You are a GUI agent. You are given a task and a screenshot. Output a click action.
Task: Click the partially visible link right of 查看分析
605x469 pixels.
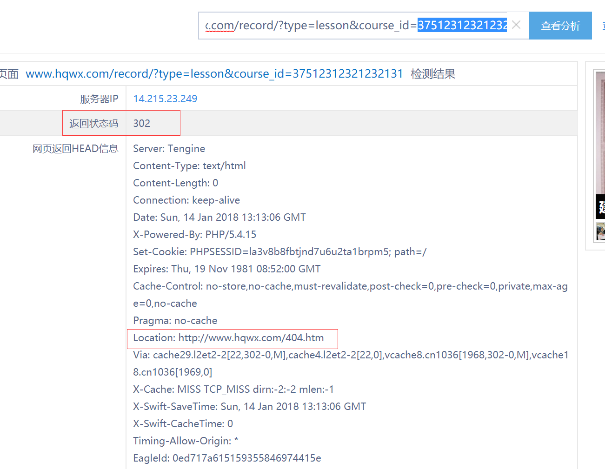coord(603,26)
